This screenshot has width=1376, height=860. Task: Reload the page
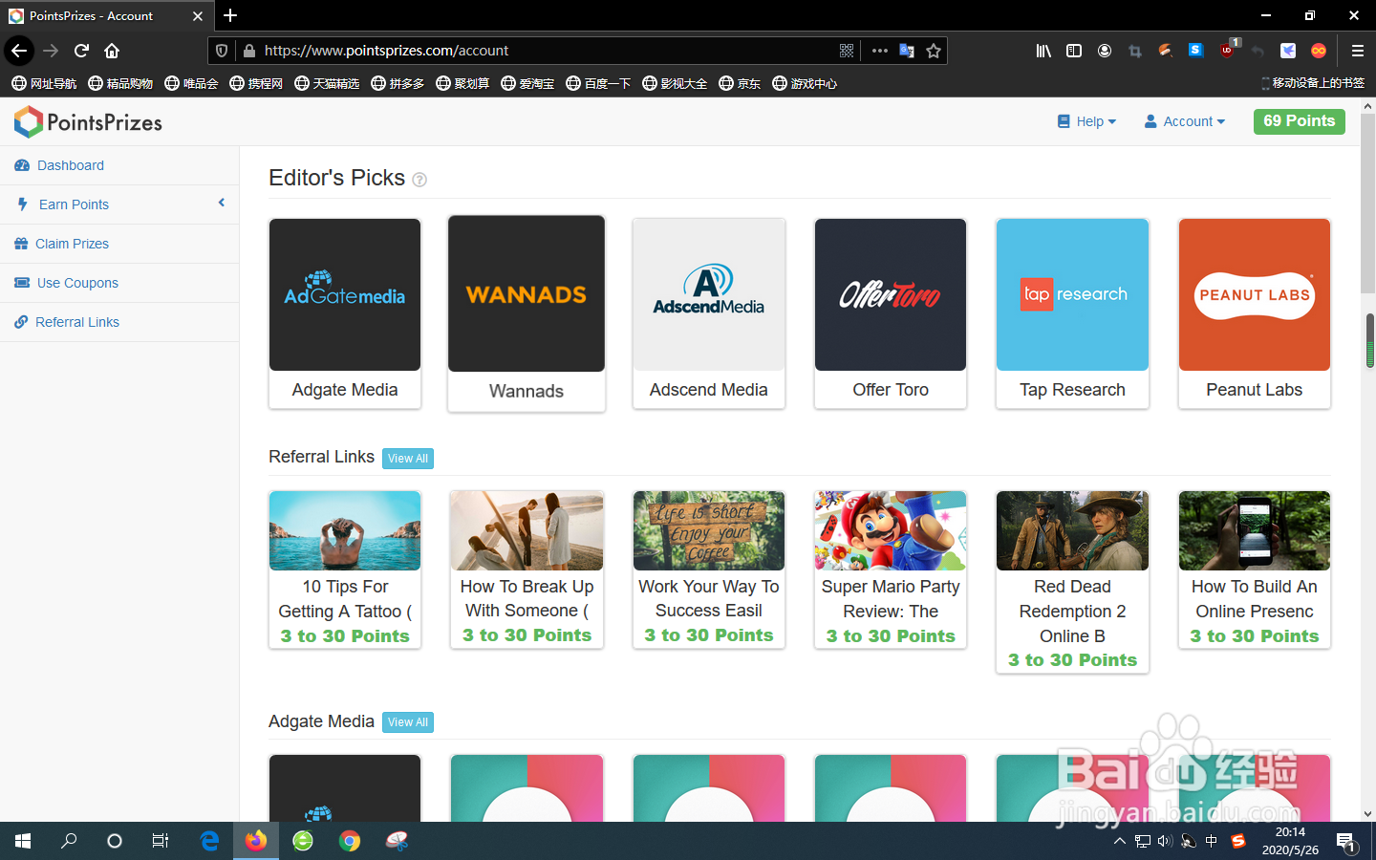point(81,51)
